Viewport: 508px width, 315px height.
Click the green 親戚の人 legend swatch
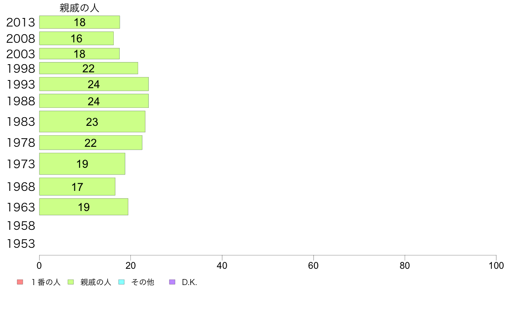pyautogui.click(x=71, y=282)
